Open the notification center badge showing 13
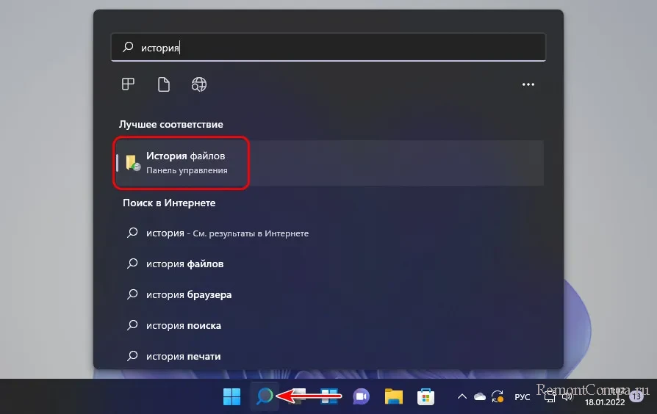Image resolution: width=657 pixels, height=414 pixels. (636, 396)
